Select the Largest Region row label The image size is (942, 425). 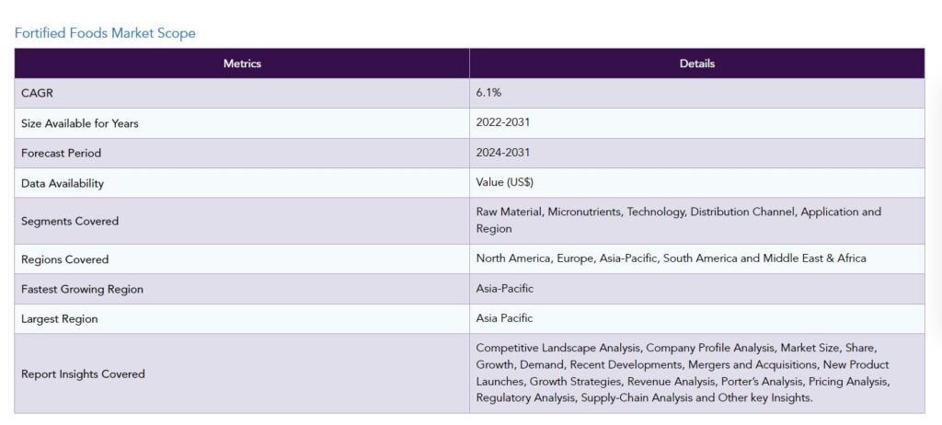[59, 319]
